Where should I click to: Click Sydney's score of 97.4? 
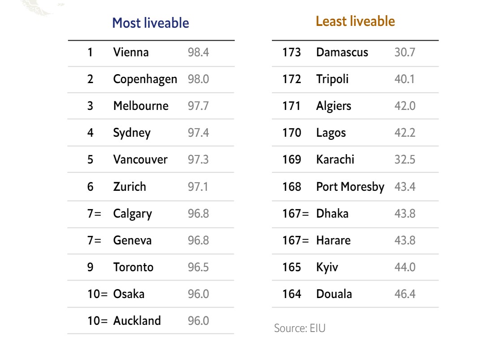coord(198,133)
